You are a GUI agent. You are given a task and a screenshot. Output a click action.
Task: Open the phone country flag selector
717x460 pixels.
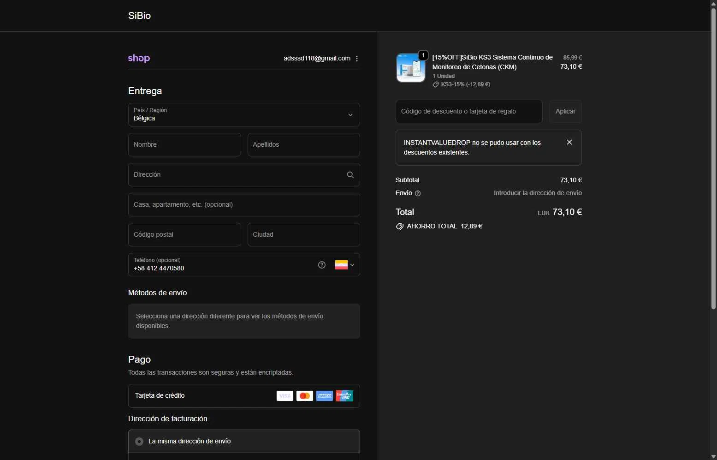345,265
